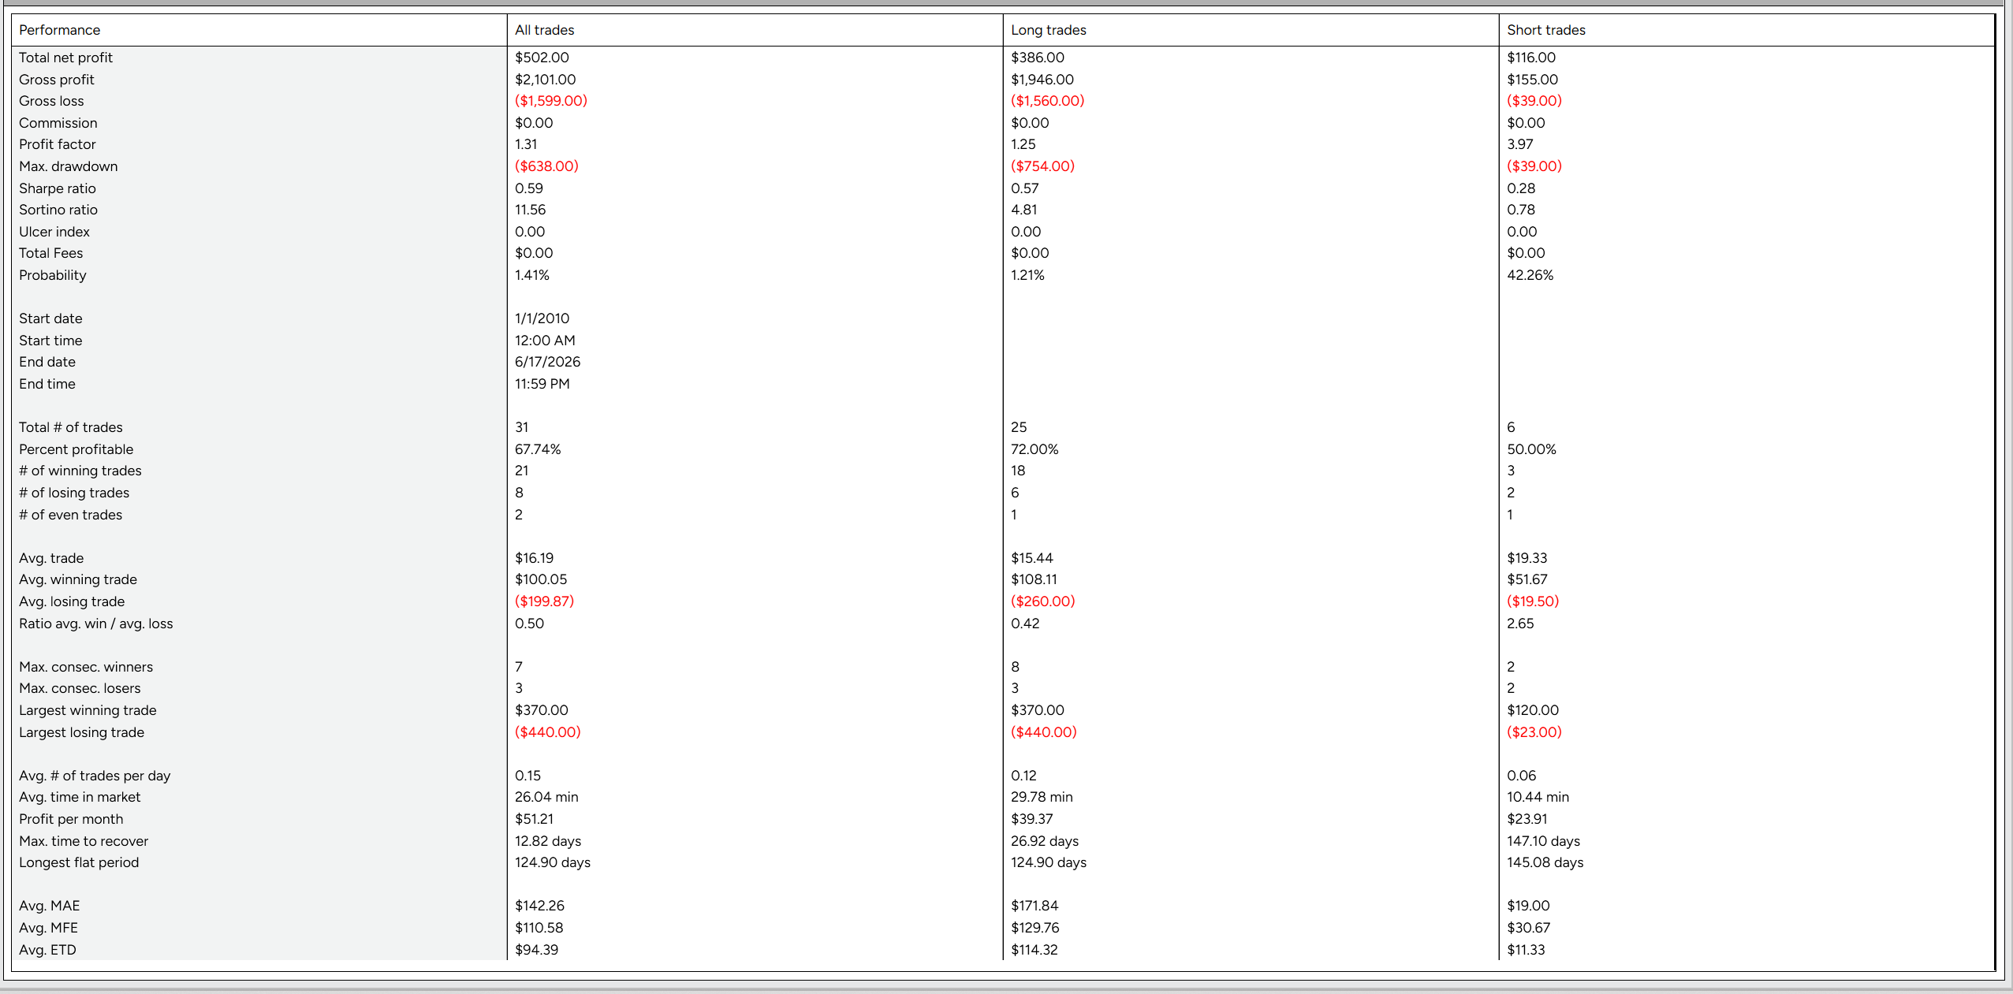Click the "Total # of trades" row label
2013x994 pixels.
click(71, 427)
